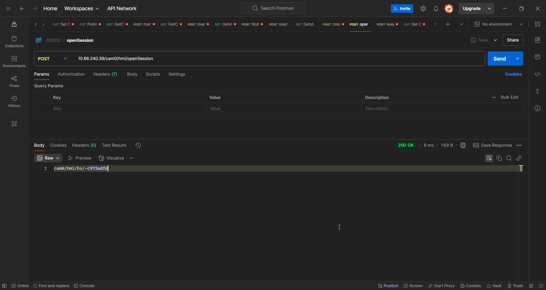The height and width of the screenshot is (290, 546).
Task: Open the Environments panel
Action: (14, 61)
